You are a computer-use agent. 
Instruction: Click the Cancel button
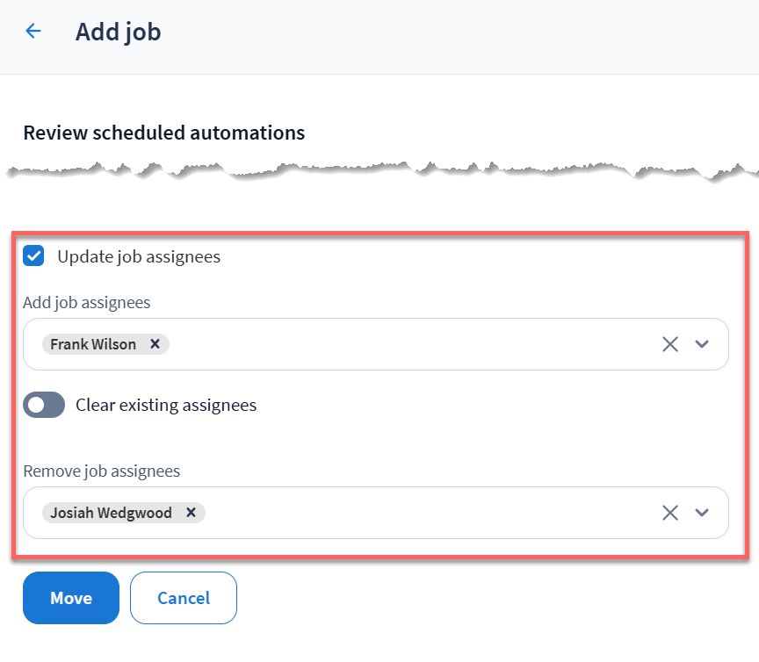(x=184, y=598)
